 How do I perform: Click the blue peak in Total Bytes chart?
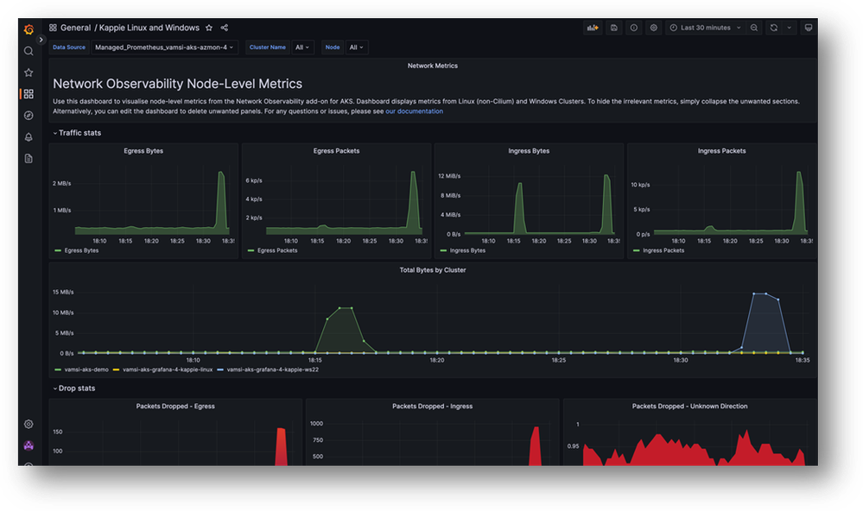(760, 293)
